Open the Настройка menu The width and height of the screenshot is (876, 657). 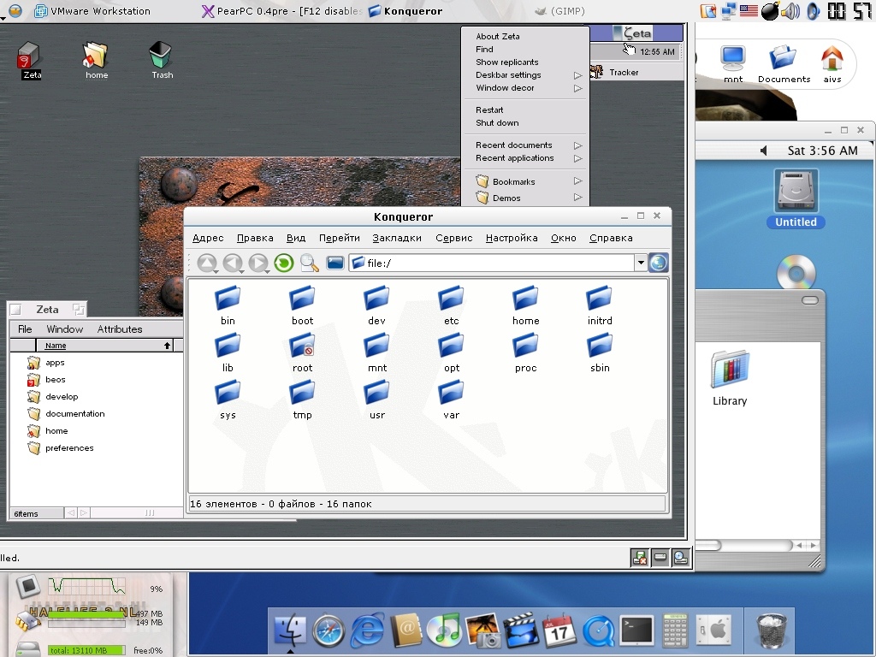512,238
